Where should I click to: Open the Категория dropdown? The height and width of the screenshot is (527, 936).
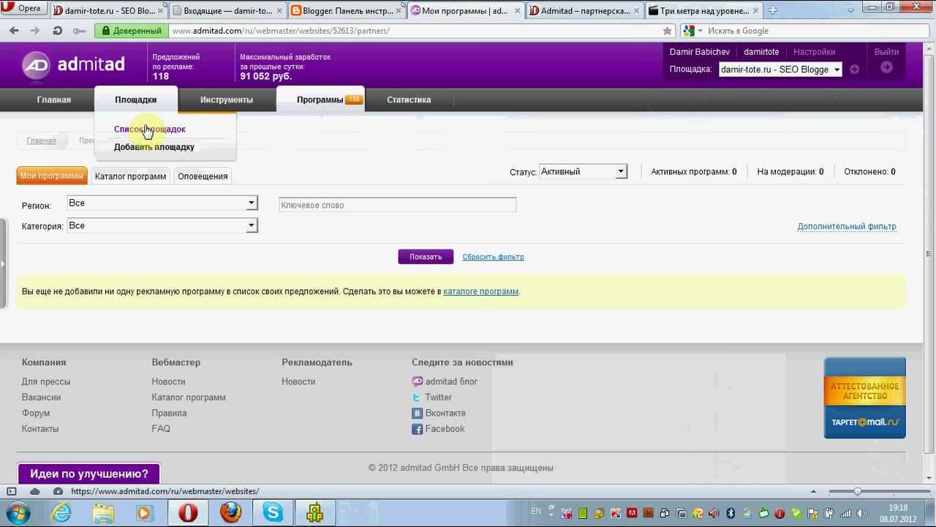click(x=162, y=225)
